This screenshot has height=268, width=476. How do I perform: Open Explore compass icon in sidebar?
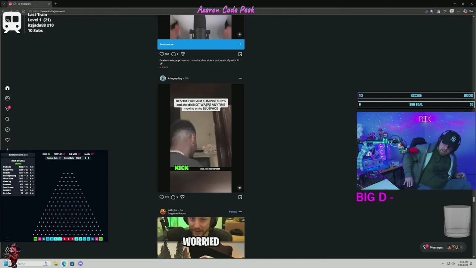tap(7, 130)
